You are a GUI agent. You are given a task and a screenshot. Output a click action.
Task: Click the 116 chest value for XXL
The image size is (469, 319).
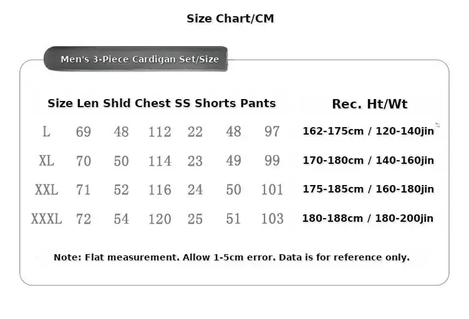click(160, 189)
